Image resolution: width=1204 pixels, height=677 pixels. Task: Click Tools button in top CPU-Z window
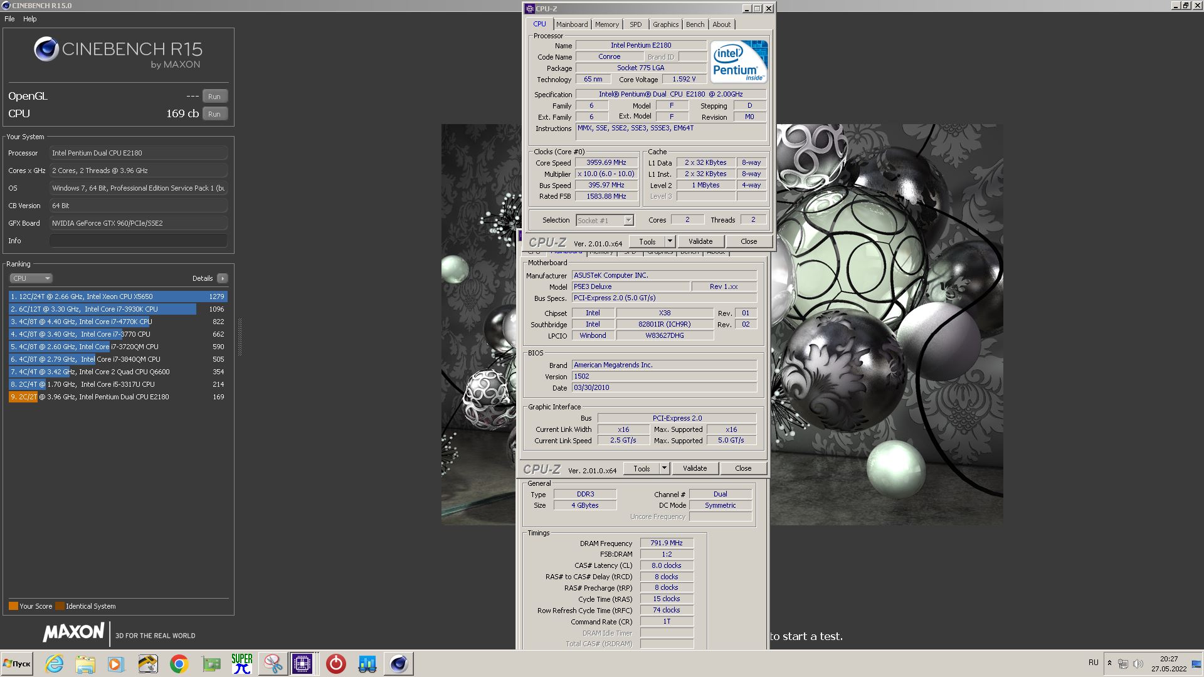(x=647, y=241)
